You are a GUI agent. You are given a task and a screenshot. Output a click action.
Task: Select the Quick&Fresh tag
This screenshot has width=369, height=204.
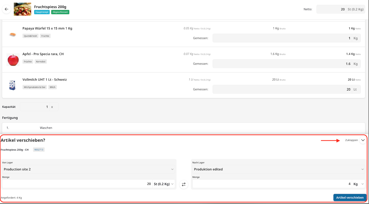(30, 36)
